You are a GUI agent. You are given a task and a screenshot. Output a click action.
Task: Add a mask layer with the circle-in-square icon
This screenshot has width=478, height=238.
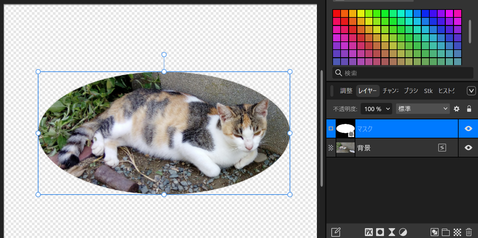(x=380, y=232)
